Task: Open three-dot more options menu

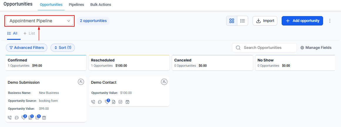Action: pos(330,21)
